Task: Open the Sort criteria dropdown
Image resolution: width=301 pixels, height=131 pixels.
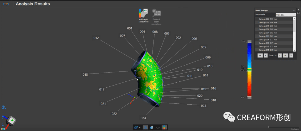Action: 285,14
